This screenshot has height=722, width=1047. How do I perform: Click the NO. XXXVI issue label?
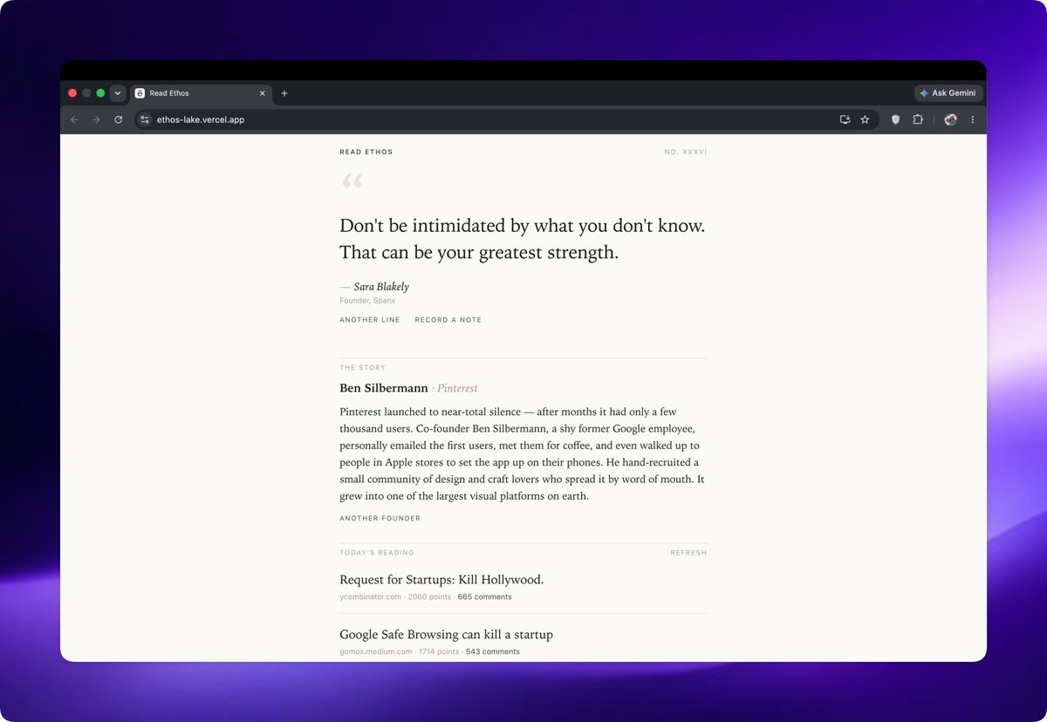686,153
